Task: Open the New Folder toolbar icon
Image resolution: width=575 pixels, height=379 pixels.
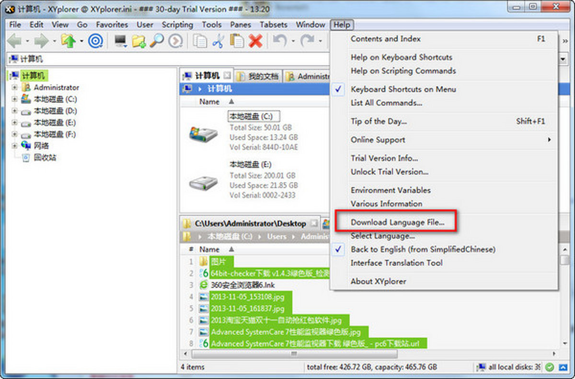Action: pyautogui.click(x=138, y=41)
